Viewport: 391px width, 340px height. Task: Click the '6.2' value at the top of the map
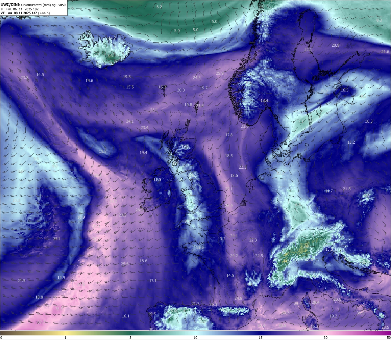pyautogui.click(x=159, y=7)
